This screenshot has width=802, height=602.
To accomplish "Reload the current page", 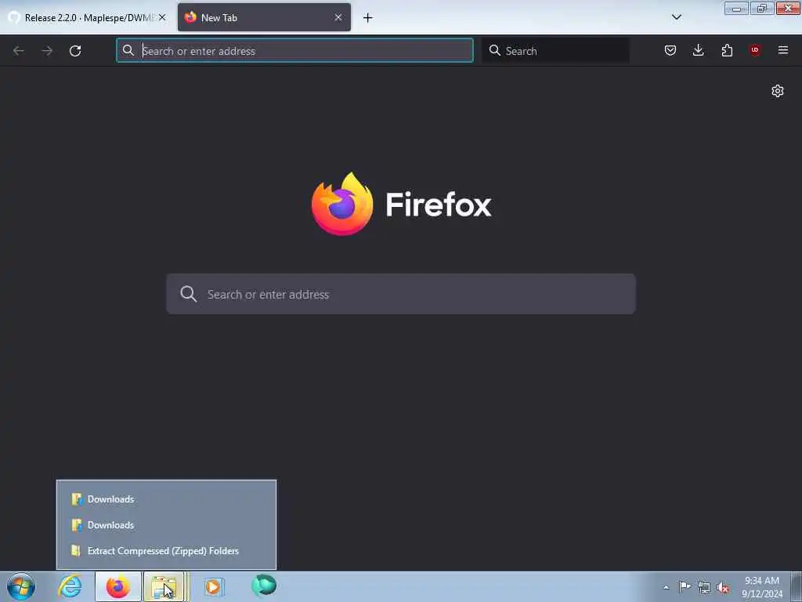I will tap(75, 51).
